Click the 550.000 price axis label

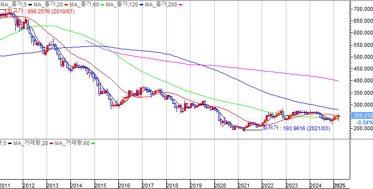[363, 45]
